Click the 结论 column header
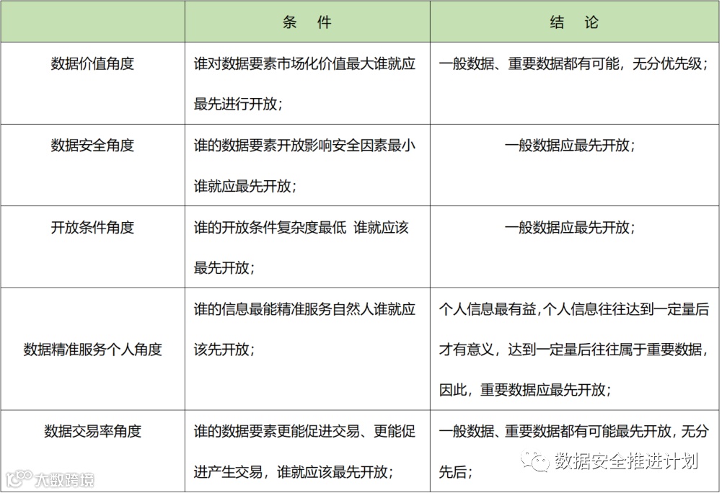 point(574,22)
